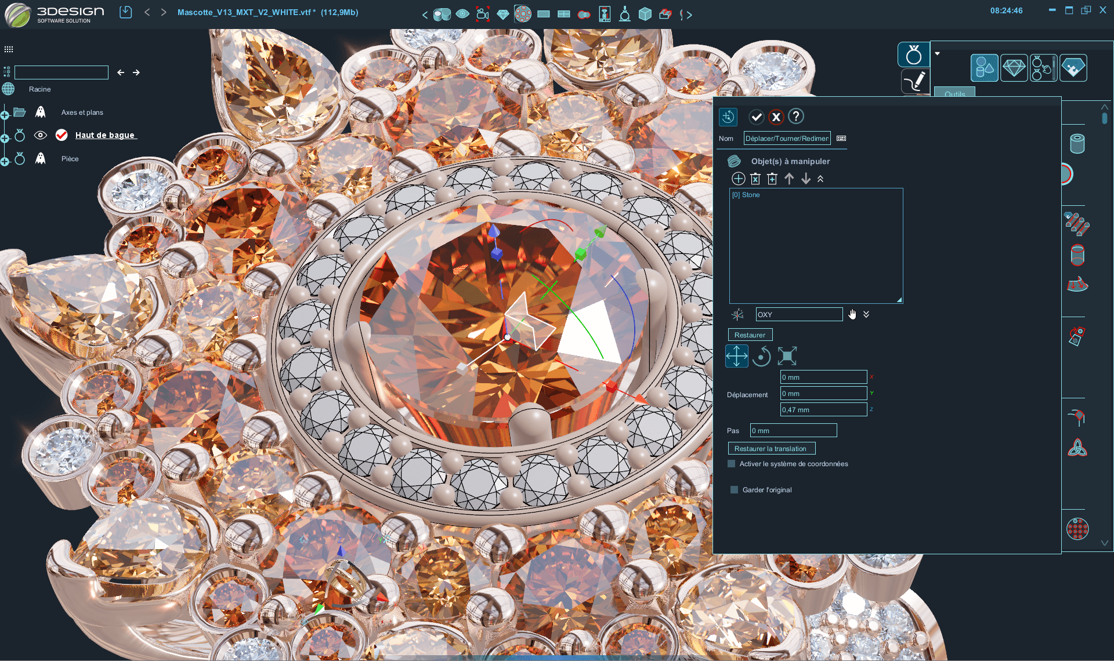
Task: Open the gem/diamond tool in top toolbar
Action: point(502,13)
